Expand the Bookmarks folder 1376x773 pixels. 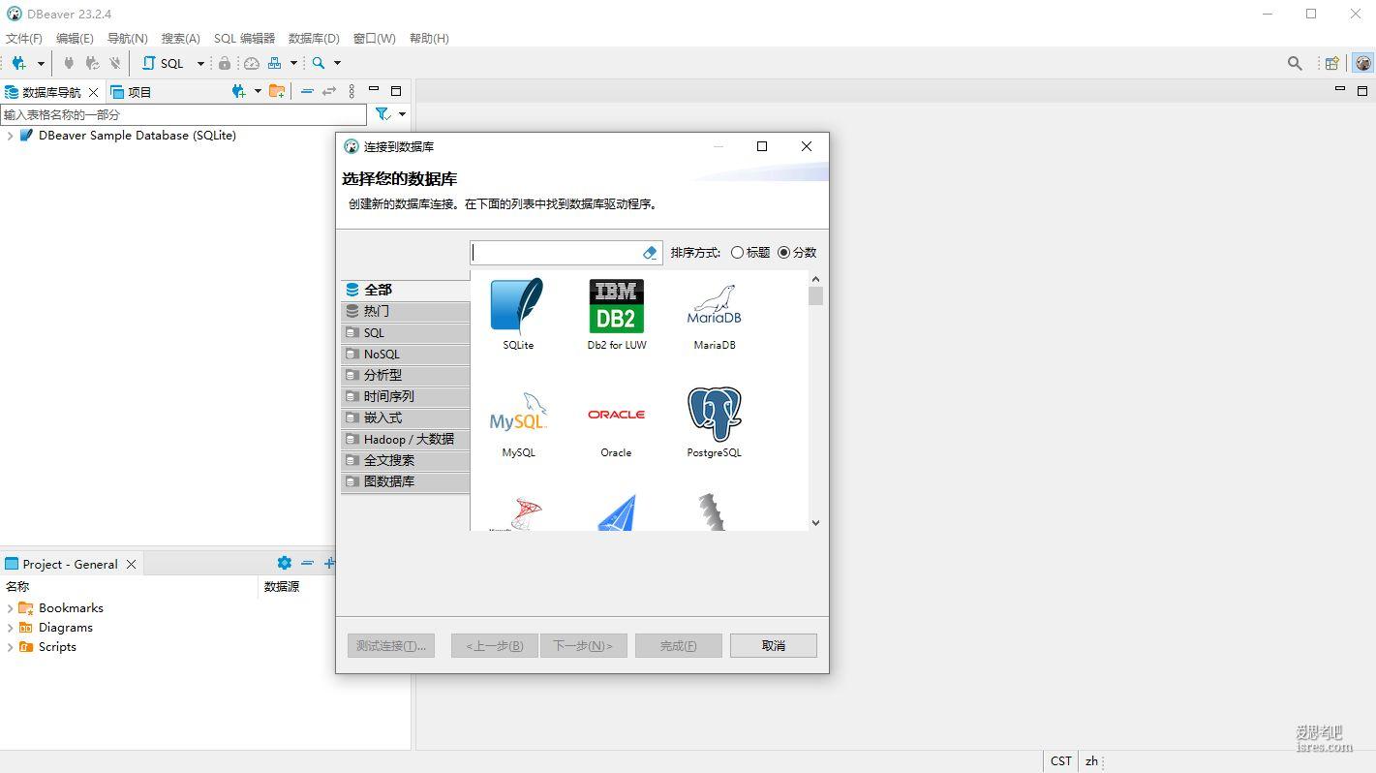(10, 608)
